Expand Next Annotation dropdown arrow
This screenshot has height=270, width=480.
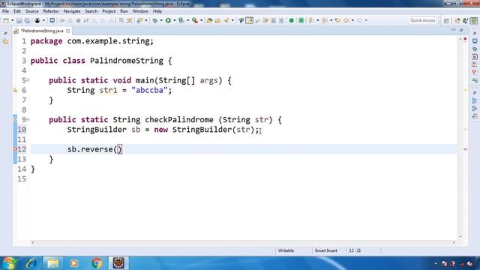click(x=317, y=20)
